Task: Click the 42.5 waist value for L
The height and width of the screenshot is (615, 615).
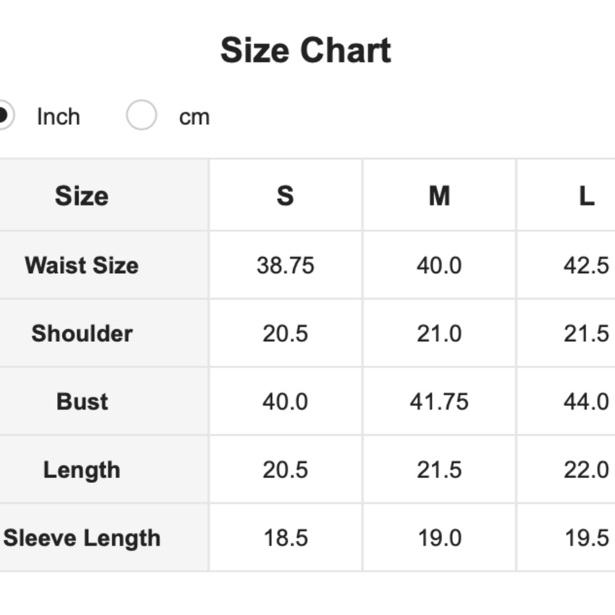Action: tap(586, 266)
